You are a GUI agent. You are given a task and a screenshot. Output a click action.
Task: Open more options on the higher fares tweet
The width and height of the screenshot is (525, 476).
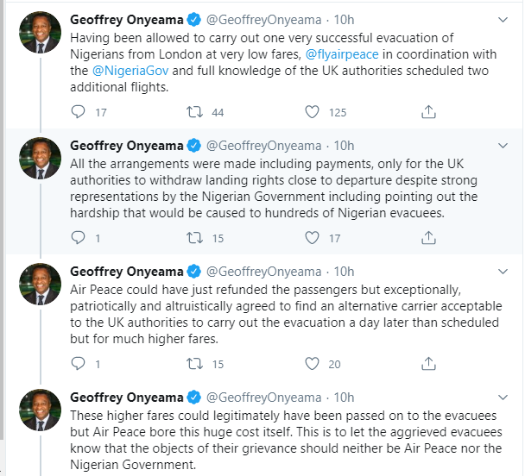[x=503, y=397]
